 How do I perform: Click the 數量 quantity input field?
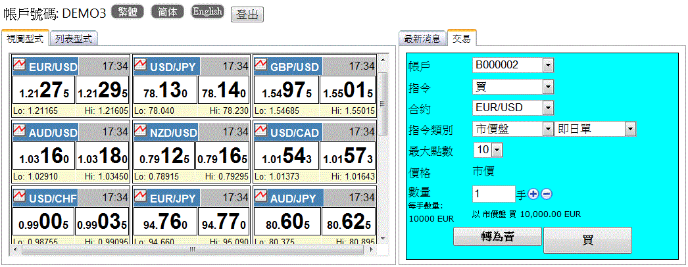[x=493, y=194]
